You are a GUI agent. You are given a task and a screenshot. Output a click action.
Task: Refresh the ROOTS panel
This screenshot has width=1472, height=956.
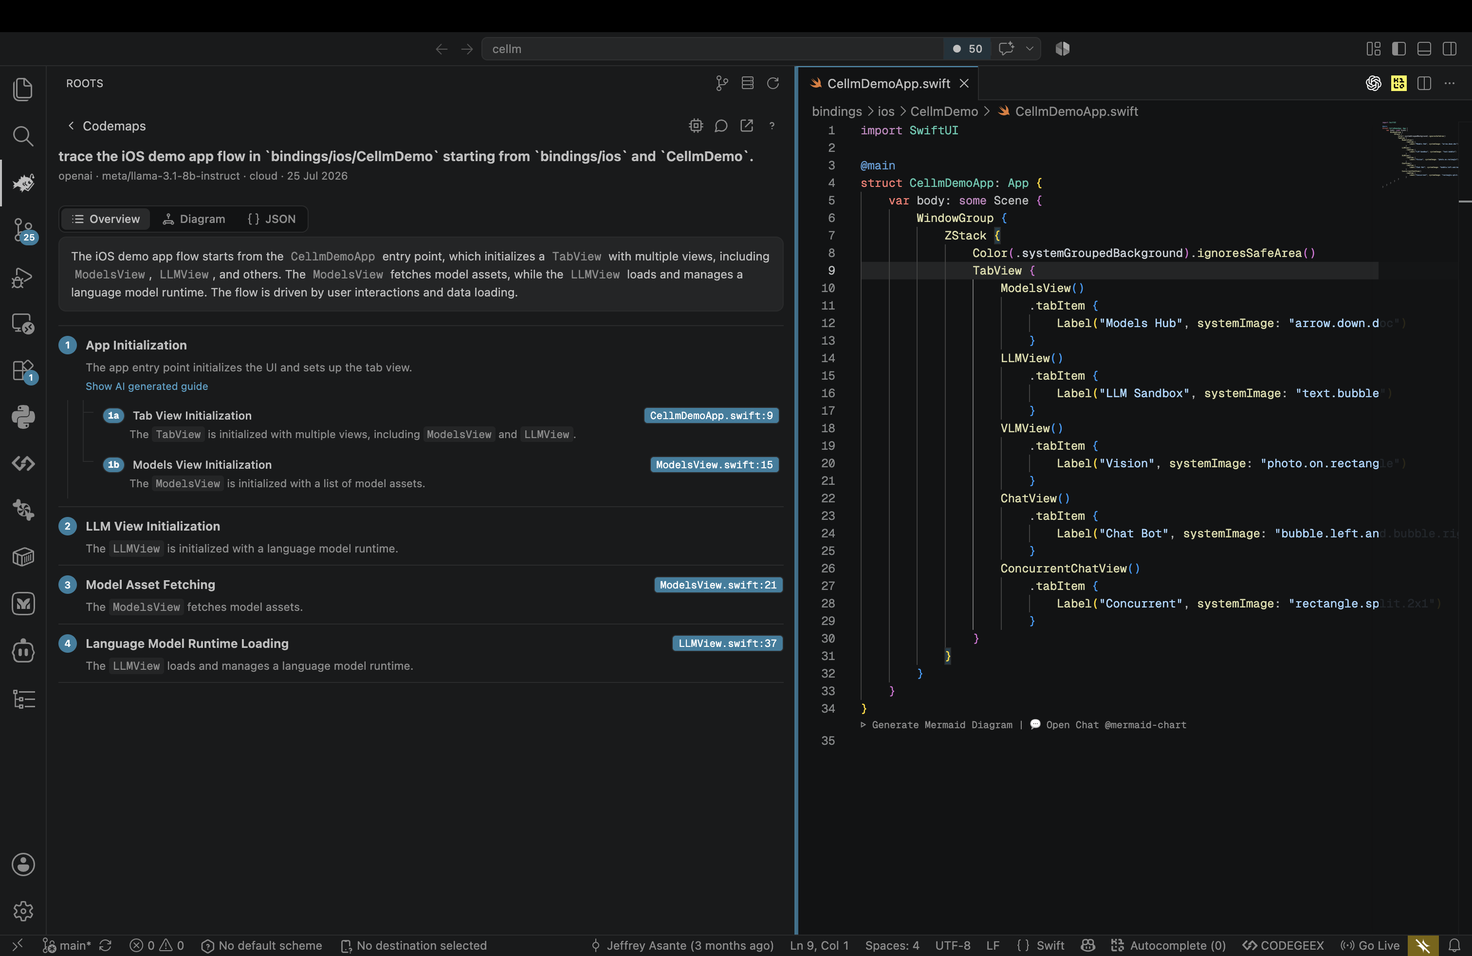click(773, 83)
